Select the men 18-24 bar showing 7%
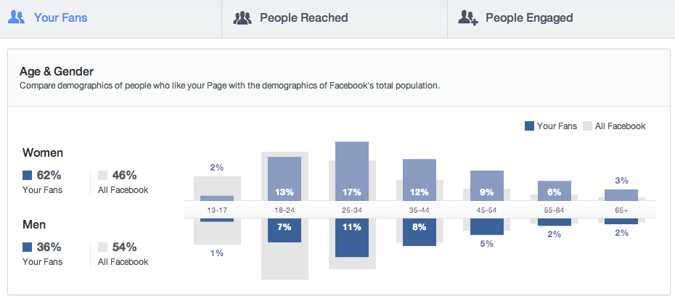Screen dimensions: 675x299 [x=285, y=230]
